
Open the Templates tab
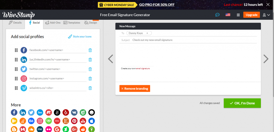72,23
